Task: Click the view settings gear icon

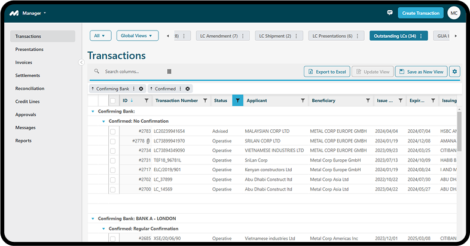Action: 454,72
